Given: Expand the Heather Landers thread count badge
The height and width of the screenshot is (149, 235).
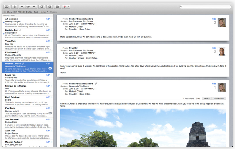Looking at the screenshot, I should (50, 68).
